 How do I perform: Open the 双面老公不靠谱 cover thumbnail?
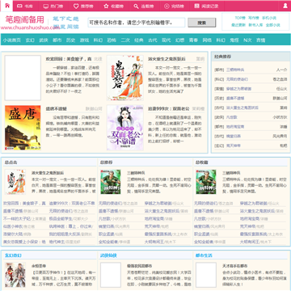(125, 128)
